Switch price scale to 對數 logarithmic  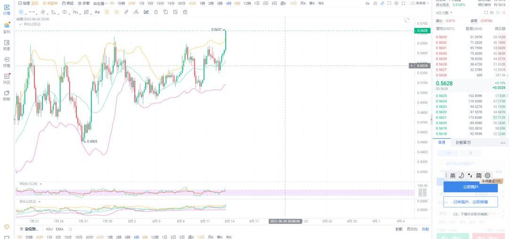coord(399,229)
